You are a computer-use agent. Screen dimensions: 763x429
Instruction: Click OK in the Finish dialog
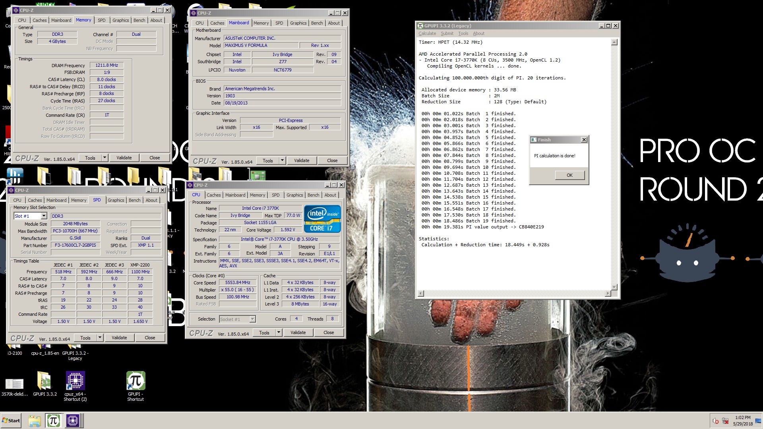coord(569,175)
